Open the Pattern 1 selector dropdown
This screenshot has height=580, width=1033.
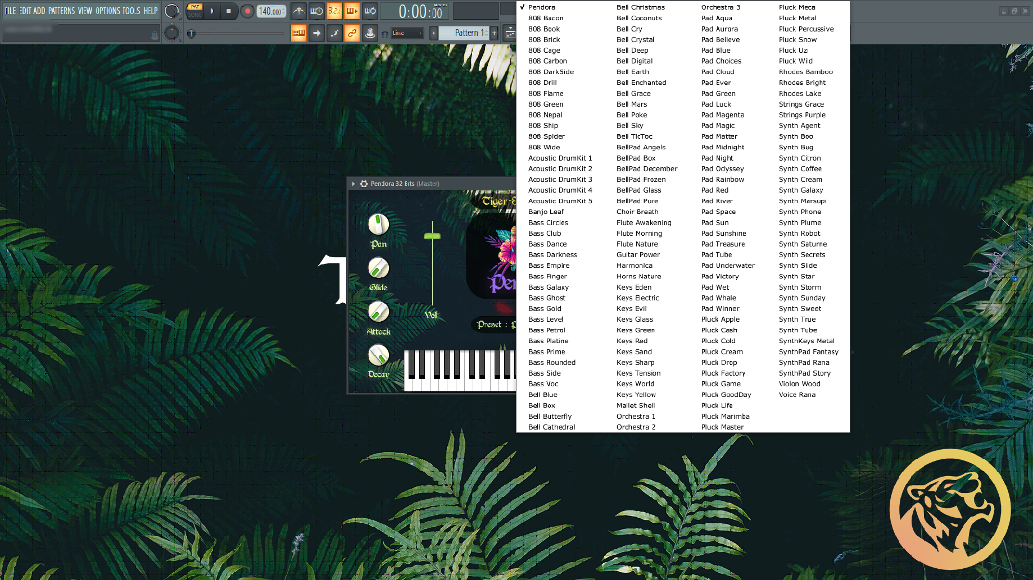[x=466, y=33]
